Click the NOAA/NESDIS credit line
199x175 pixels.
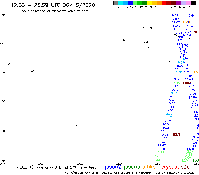tap(108, 173)
